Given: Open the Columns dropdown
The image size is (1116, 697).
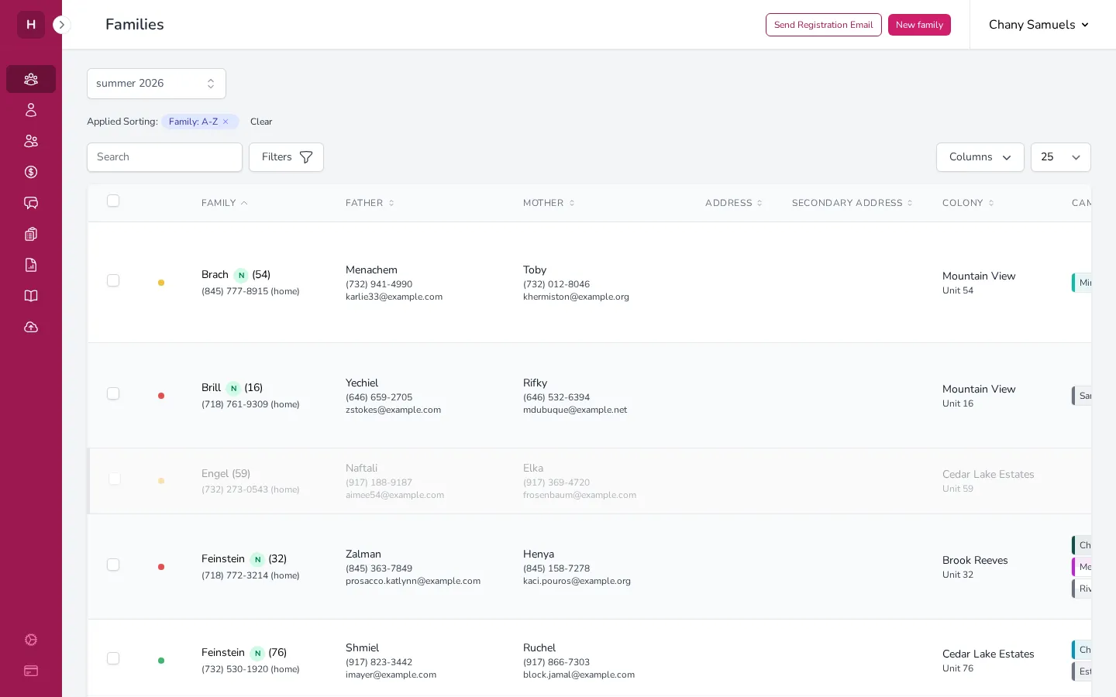Looking at the screenshot, I should click(x=980, y=157).
